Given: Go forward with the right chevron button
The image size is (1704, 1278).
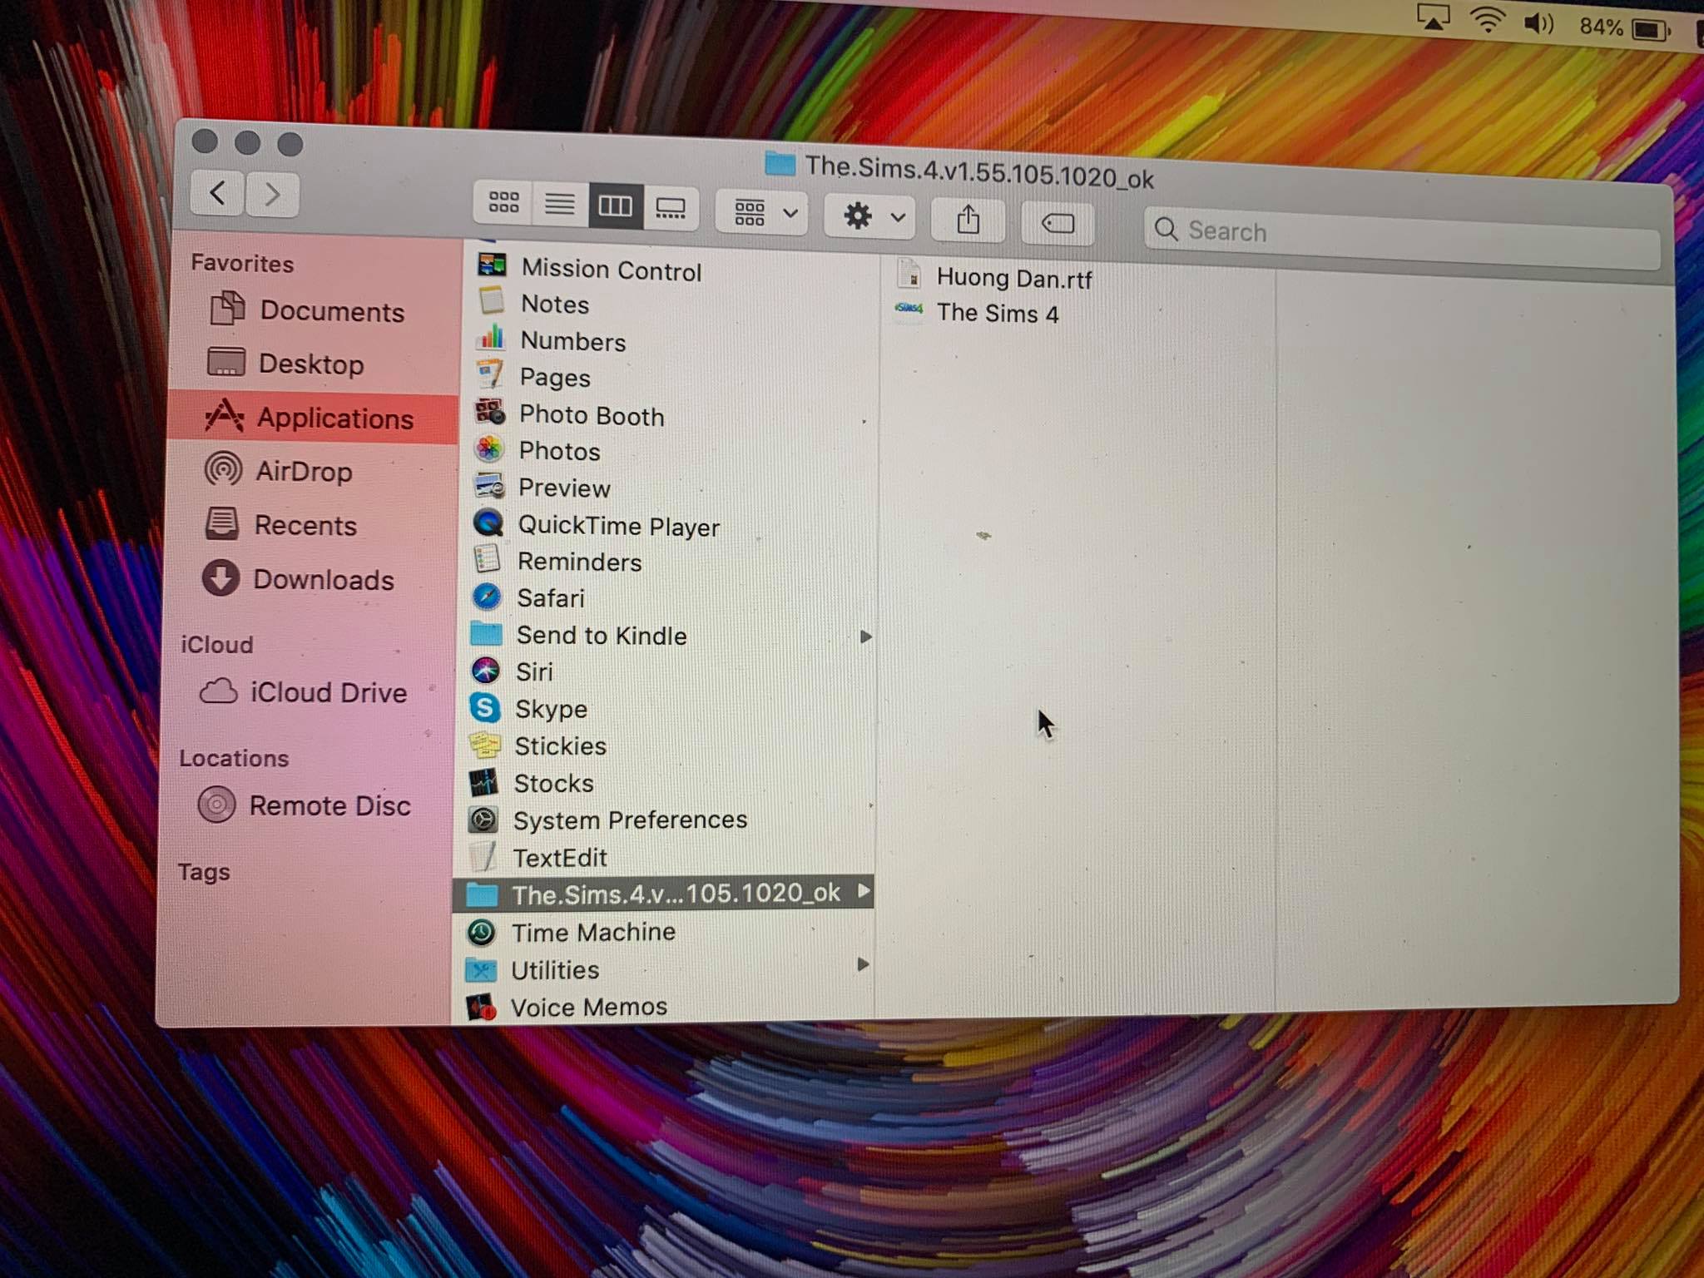Looking at the screenshot, I should 271,195.
